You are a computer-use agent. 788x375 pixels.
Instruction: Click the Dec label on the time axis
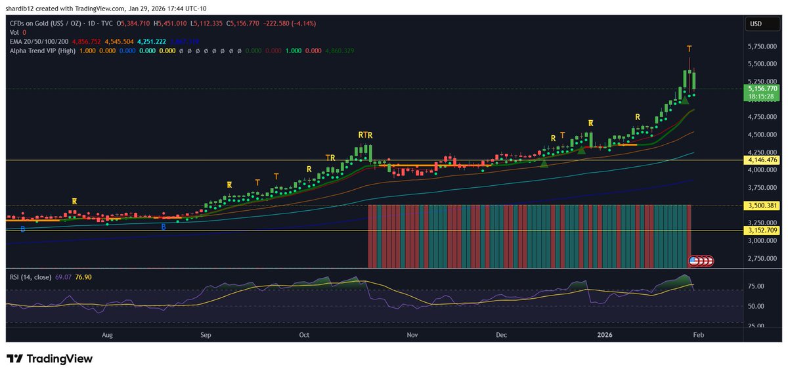[x=501, y=334]
